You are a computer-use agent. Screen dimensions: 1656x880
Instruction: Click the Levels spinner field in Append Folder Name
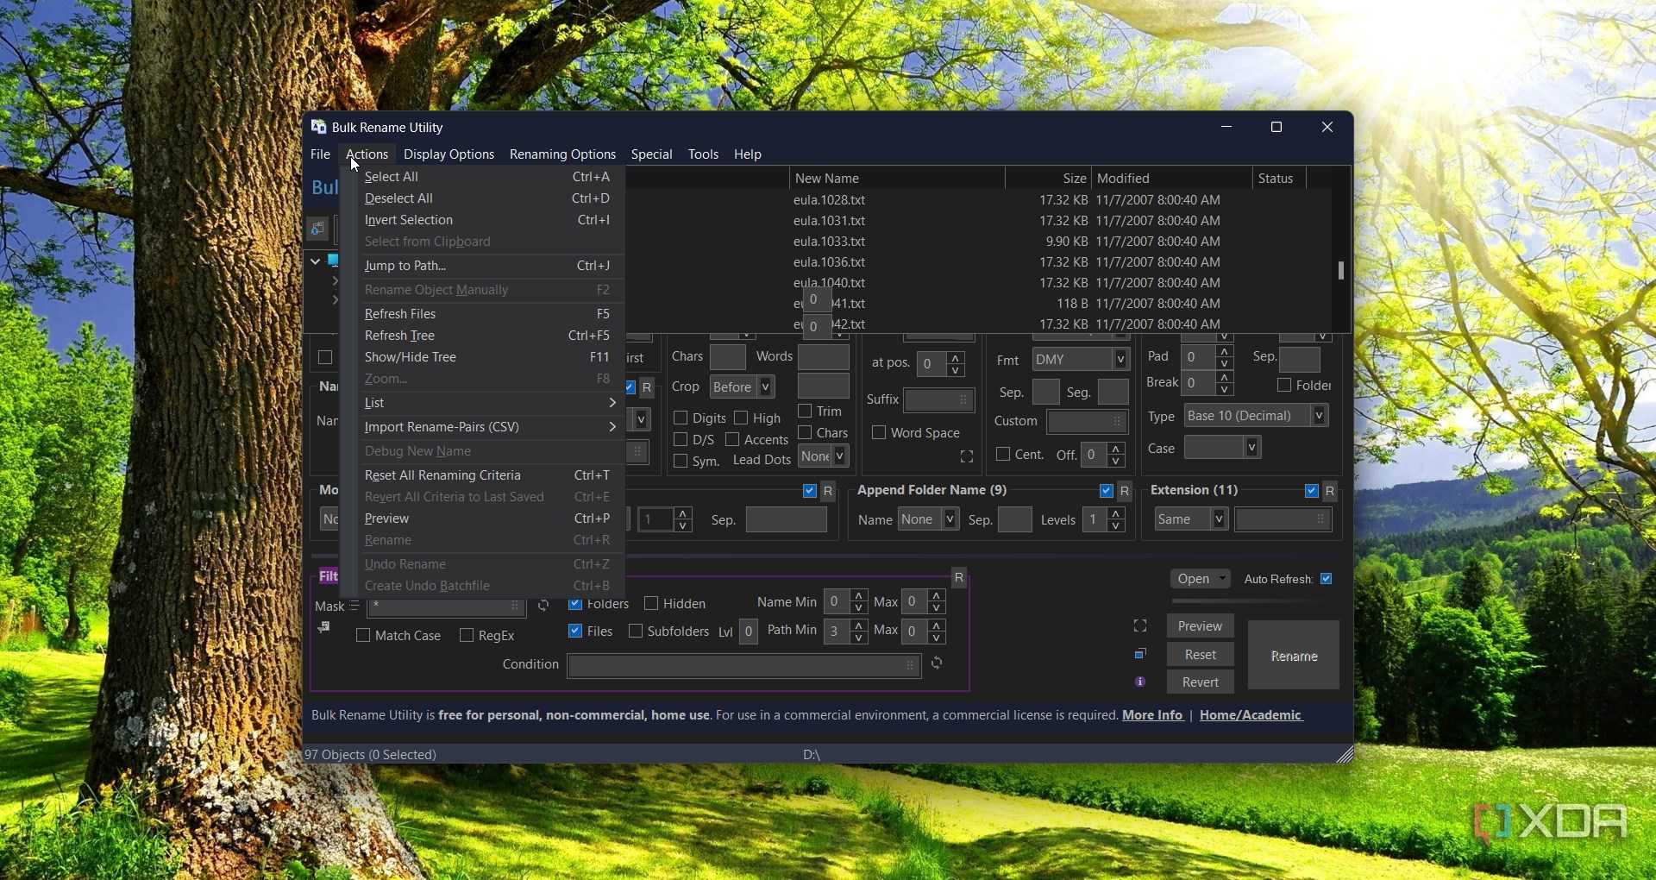[1095, 519]
